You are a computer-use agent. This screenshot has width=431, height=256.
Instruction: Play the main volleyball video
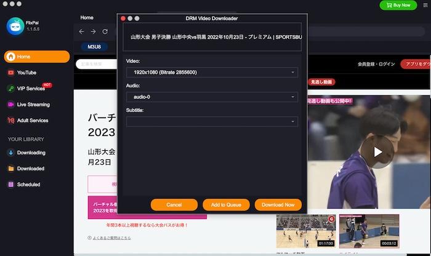pos(377,152)
